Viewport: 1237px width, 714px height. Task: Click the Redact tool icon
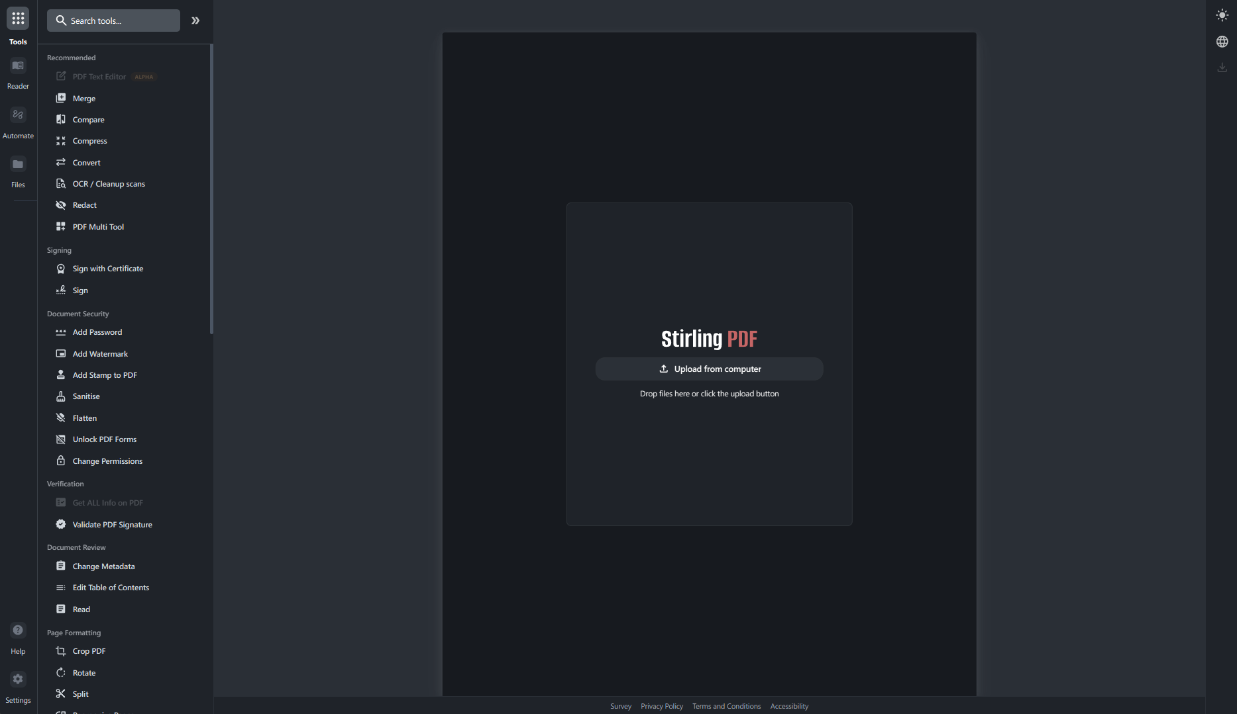pos(61,205)
